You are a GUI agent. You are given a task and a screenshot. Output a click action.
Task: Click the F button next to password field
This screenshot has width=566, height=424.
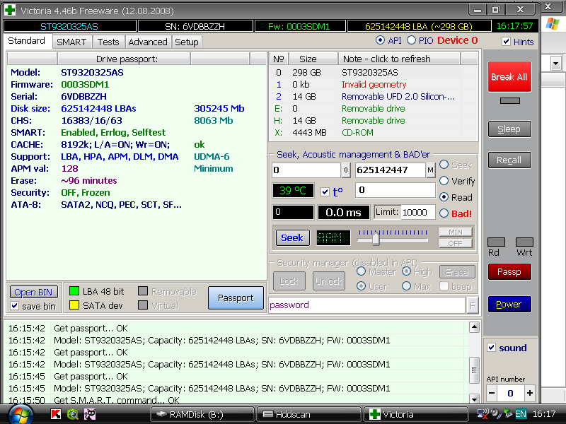tap(472, 305)
